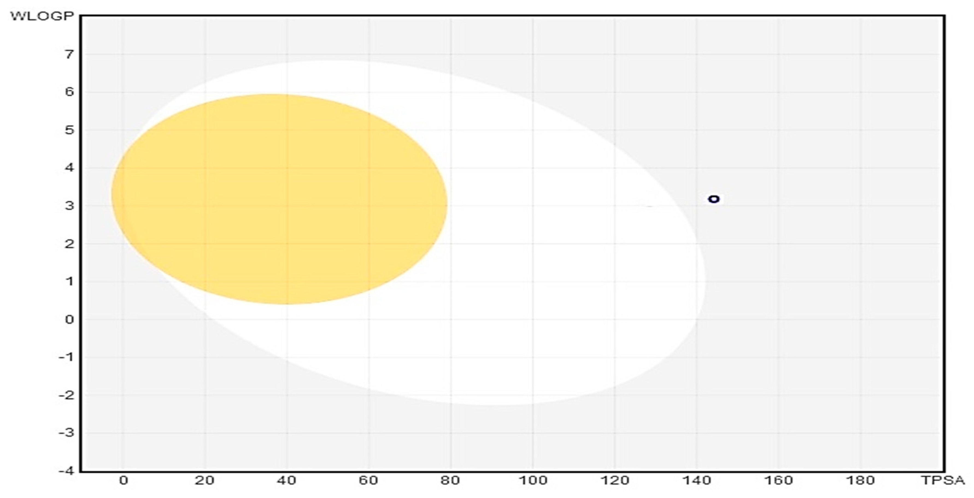Click the TPSA x-axis title
Viewport: 974px width, 498px height.
(x=943, y=481)
